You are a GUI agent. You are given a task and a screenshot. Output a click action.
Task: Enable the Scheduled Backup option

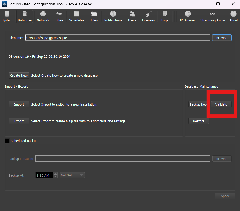point(7,140)
